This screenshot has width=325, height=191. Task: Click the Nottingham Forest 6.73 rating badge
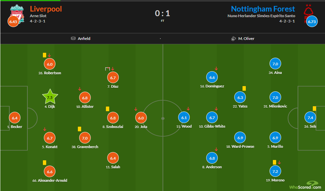click(312, 21)
